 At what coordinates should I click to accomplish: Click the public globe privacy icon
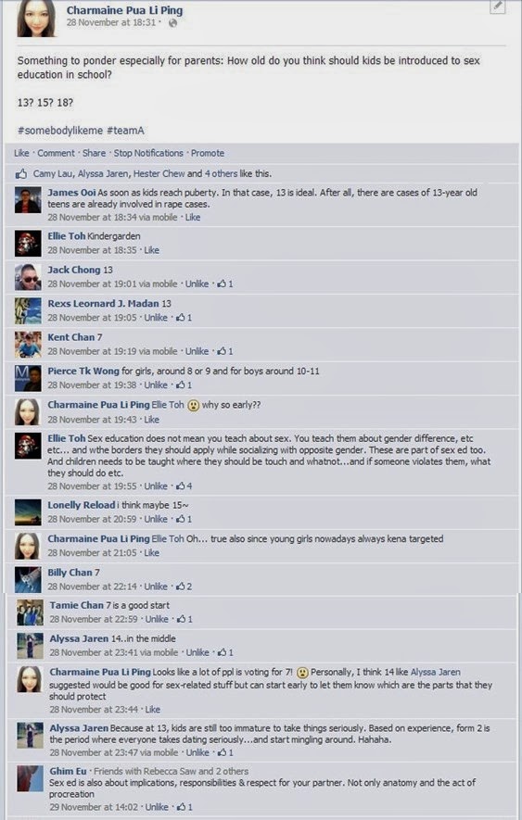(172, 23)
